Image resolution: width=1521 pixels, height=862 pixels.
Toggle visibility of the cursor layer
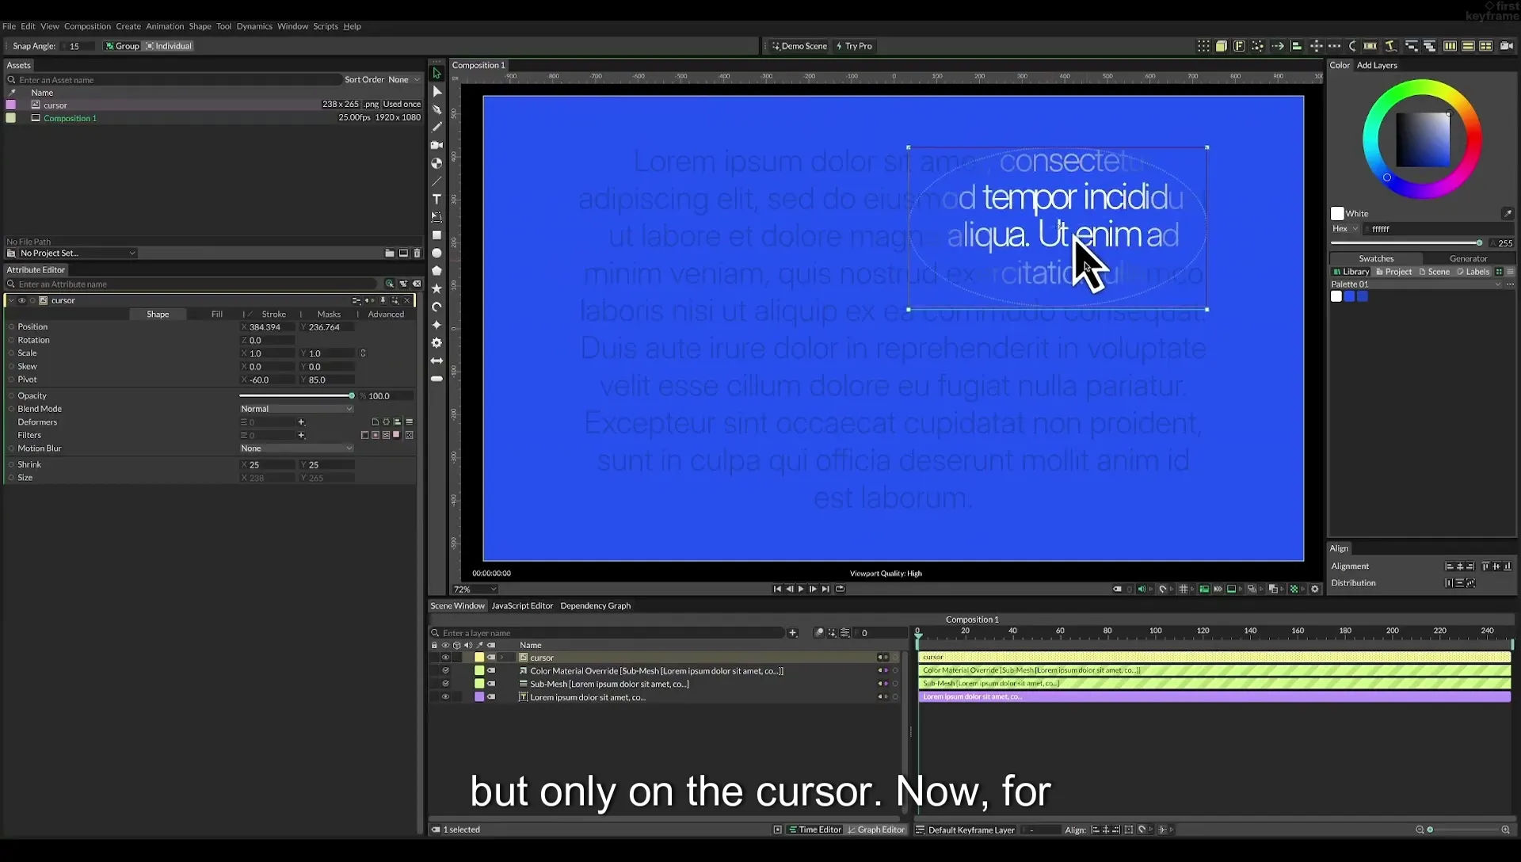[x=445, y=658]
